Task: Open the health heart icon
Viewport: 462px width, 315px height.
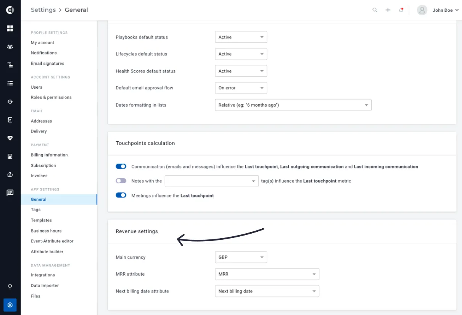Action: point(10,138)
